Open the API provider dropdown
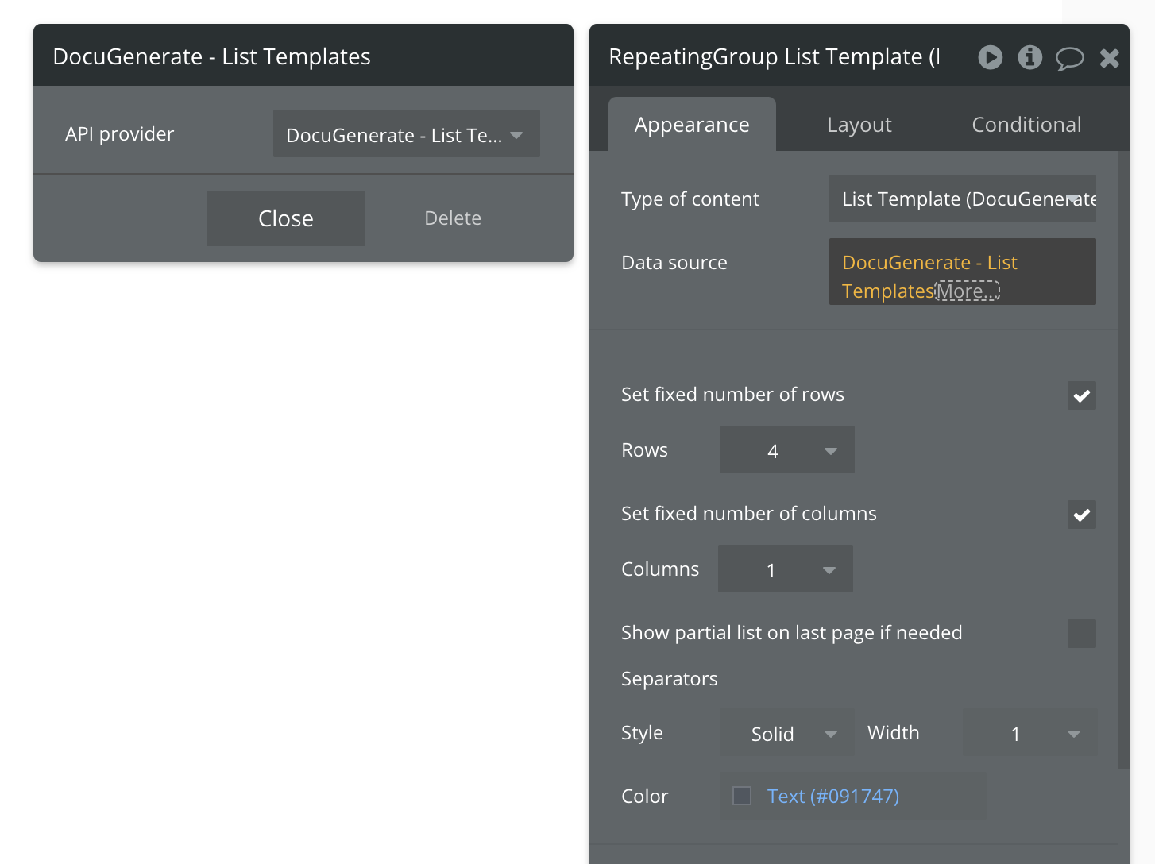 pyautogui.click(x=407, y=133)
